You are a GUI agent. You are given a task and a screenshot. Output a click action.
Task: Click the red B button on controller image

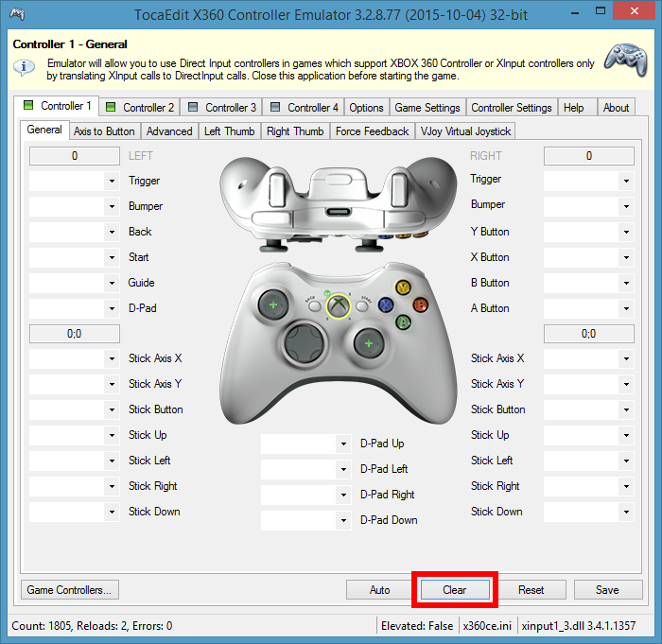pos(420,305)
